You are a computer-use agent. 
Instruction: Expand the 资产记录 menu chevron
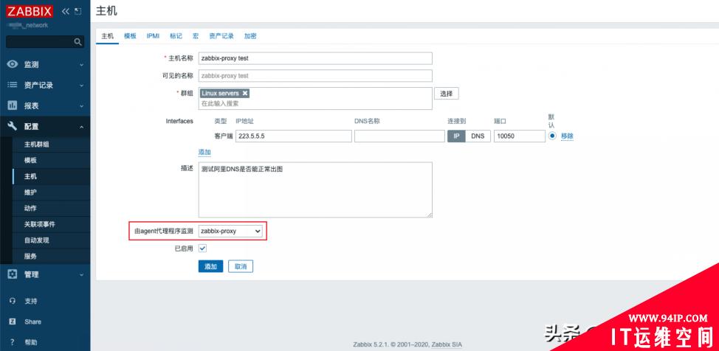click(x=82, y=86)
